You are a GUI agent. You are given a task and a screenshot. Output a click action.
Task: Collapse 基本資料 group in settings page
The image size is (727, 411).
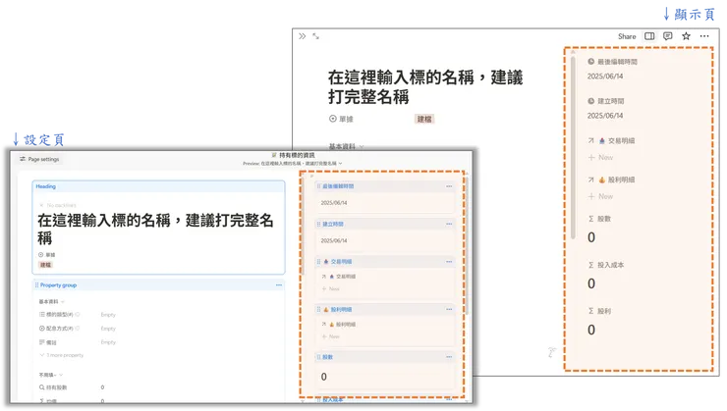(51, 302)
